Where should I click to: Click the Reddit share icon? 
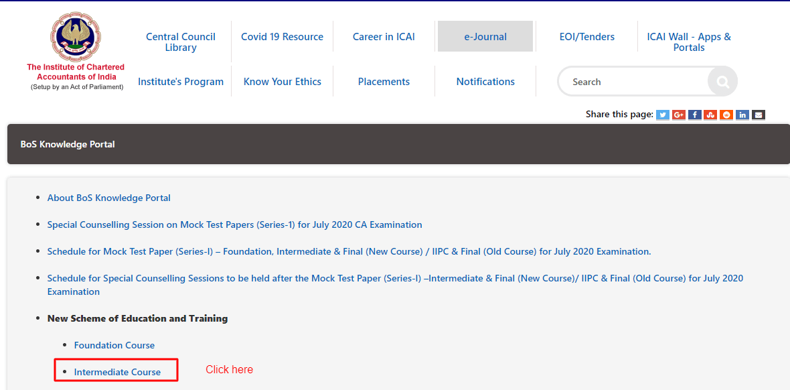tap(726, 115)
